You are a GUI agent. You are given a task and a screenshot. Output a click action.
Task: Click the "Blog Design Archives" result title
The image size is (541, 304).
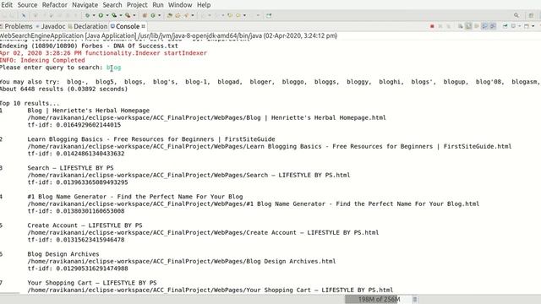point(63,253)
